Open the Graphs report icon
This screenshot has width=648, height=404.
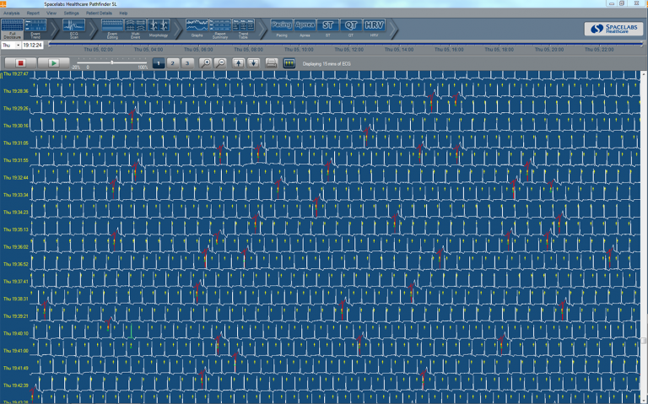(197, 29)
